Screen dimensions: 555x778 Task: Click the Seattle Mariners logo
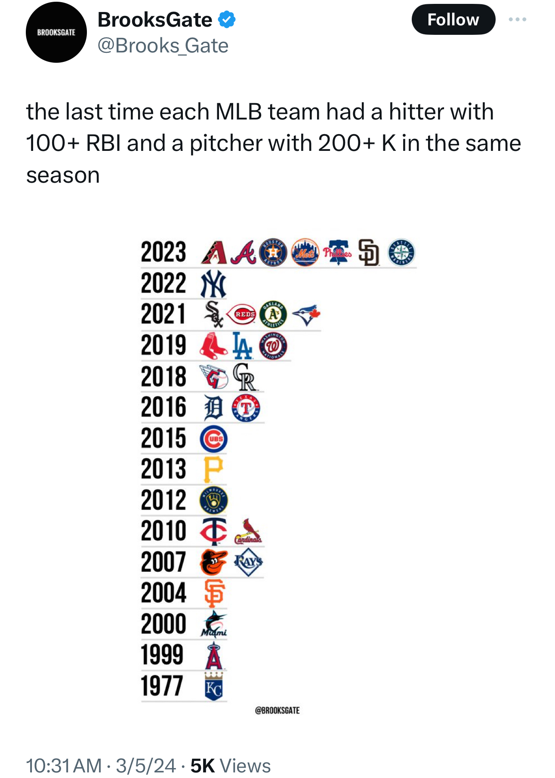pyautogui.click(x=401, y=252)
